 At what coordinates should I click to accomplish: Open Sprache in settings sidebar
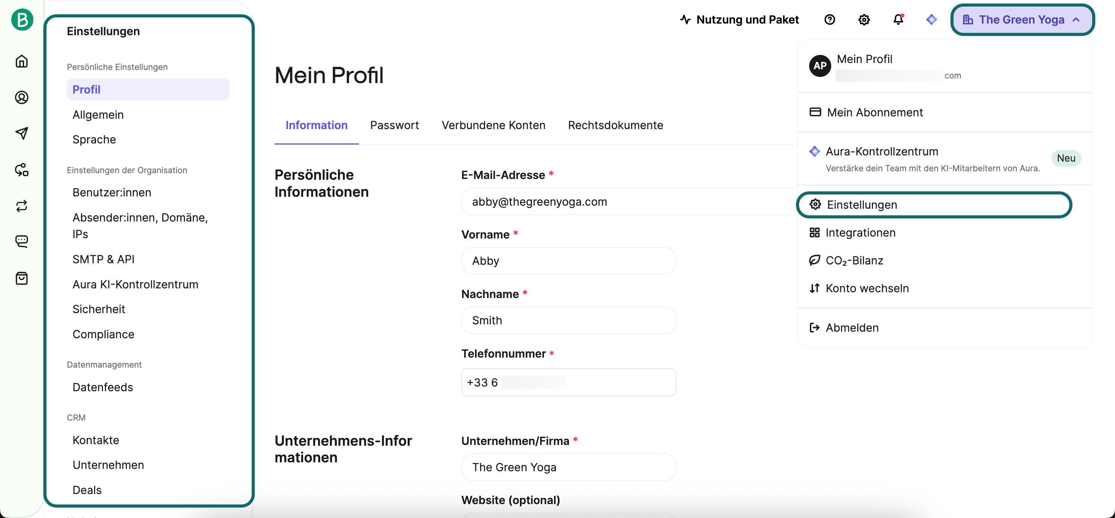(94, 140)
